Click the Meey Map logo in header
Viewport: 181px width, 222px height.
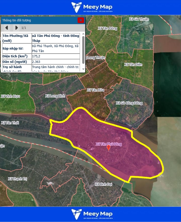click(92, 8)
